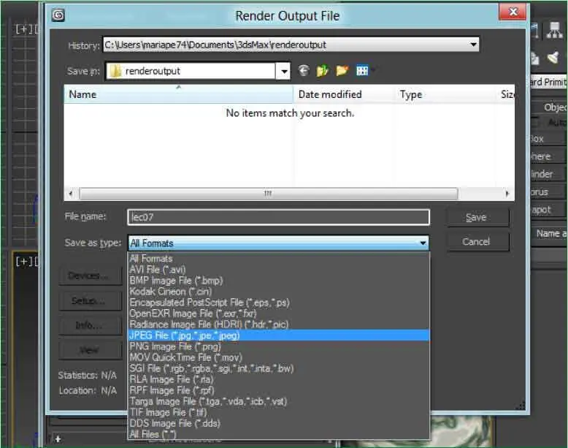Collapse the Save as type dropdown
The height and width of the screenshot is (448, 568).
pos(422,243)
